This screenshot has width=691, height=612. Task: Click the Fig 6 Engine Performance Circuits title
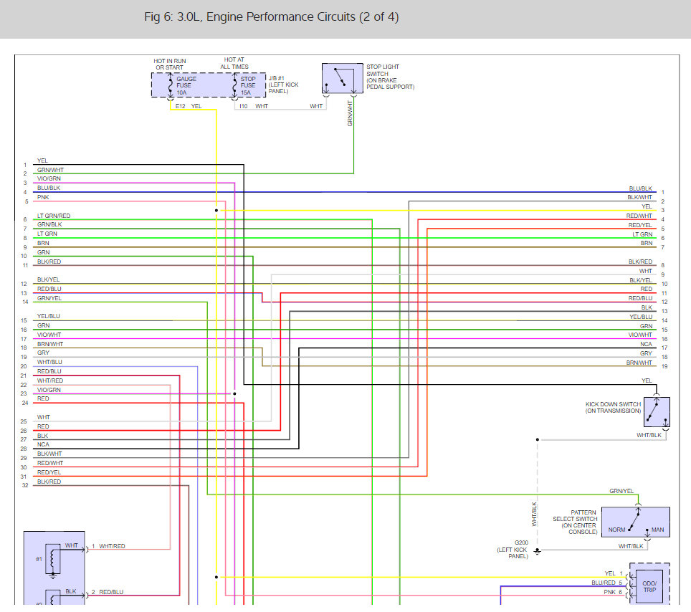pyautogui.click(x=272, y=16)
